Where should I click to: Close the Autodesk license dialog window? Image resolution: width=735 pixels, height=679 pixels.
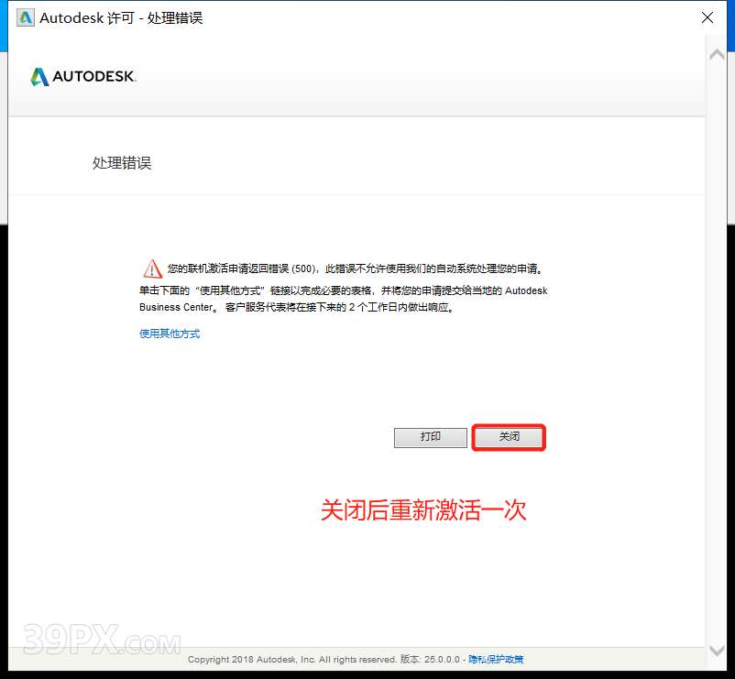click(708, 17)
